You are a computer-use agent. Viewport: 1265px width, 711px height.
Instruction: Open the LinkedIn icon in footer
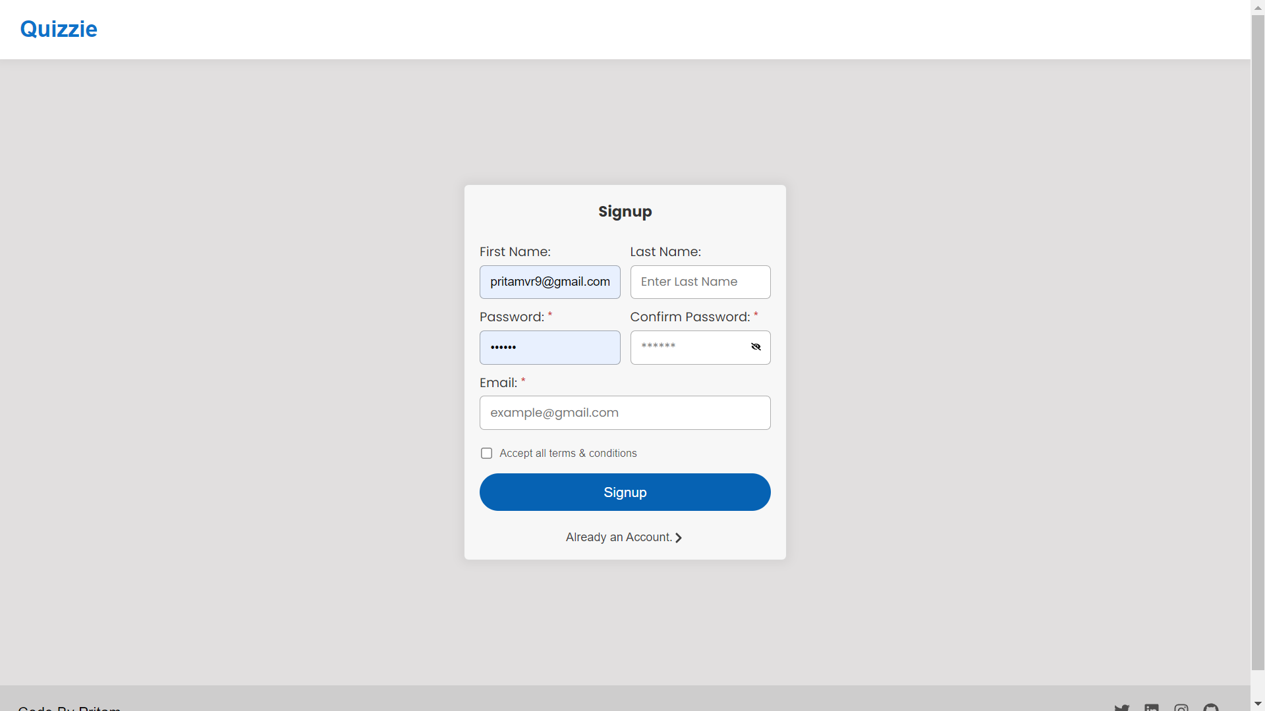[1151, 708]
